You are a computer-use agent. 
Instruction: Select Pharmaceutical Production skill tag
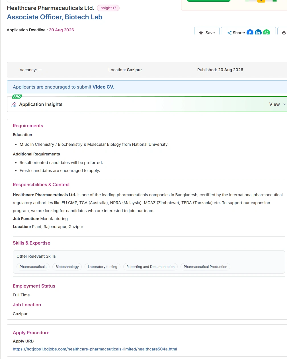click(x=205, y=267)
